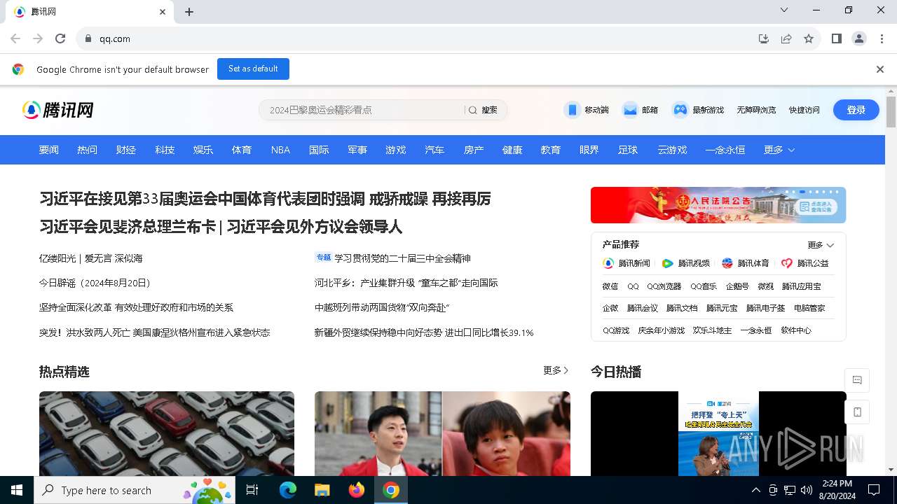
Task: Open 腾讯公益 heart icon
Action: [787, 263]
